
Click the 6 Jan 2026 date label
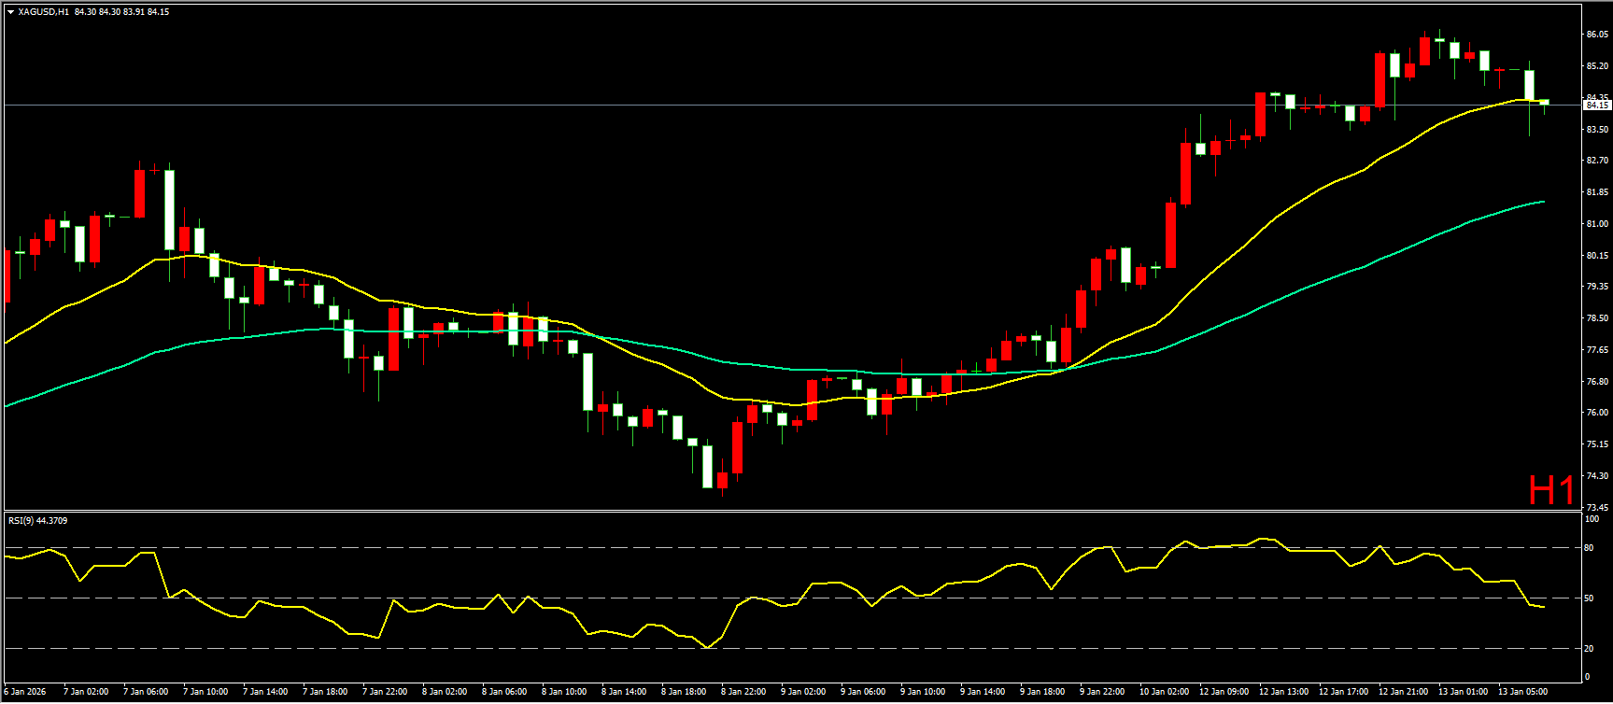(x=25, y=692)
